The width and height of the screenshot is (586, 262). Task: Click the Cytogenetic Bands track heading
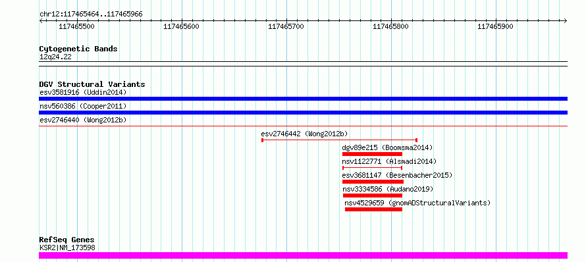click(x=78, y=49)
